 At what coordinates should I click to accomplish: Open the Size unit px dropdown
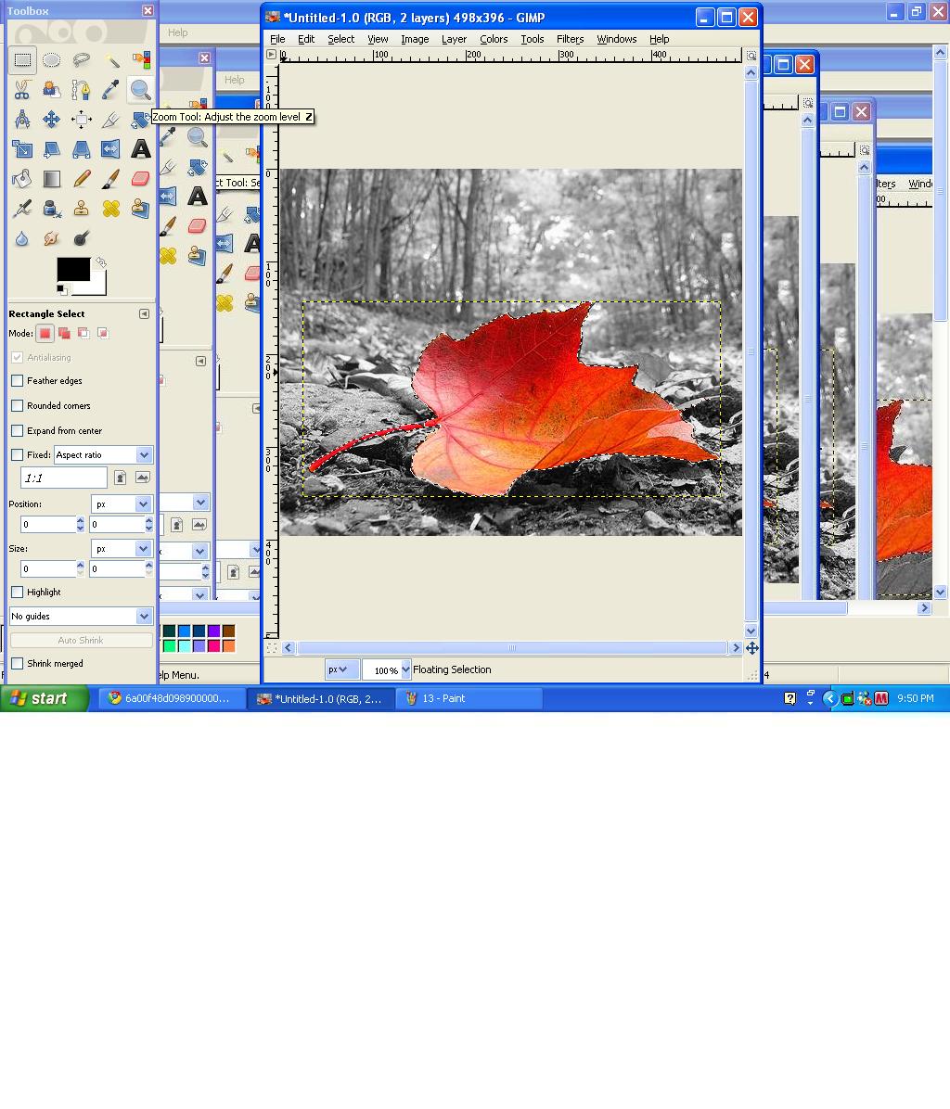[122, 549]
